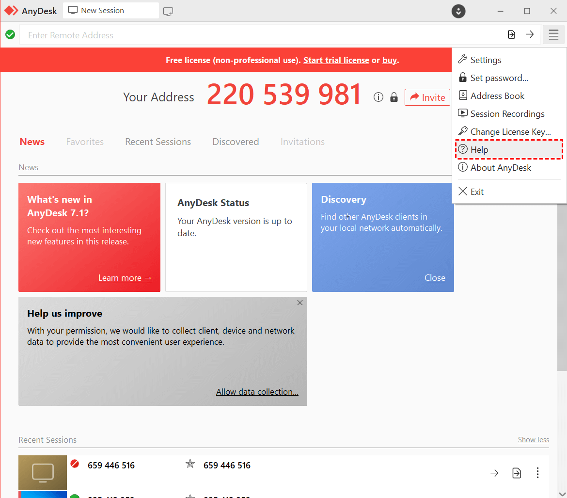The height and width of the screenshot is (498, 567).
Task: Click the info icon beside Your Address
Action: coord(378,97)
